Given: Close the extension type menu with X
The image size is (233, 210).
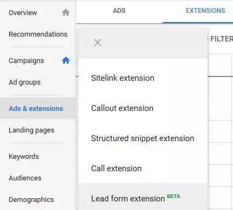Looking at the screenshot, I should [98, 43].
